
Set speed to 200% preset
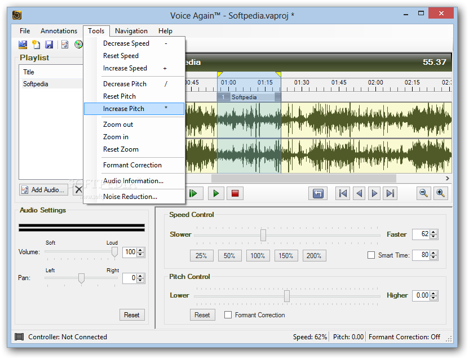[x=314, y=255]
